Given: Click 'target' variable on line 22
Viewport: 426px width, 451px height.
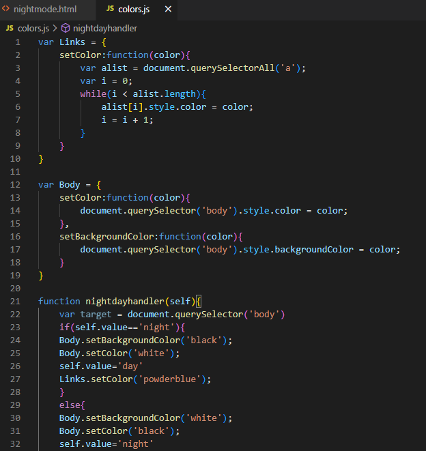Looking at the screenshot, I should click(x=96, y=315).
